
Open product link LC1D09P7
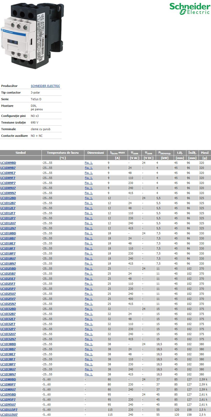click(8, 183)
